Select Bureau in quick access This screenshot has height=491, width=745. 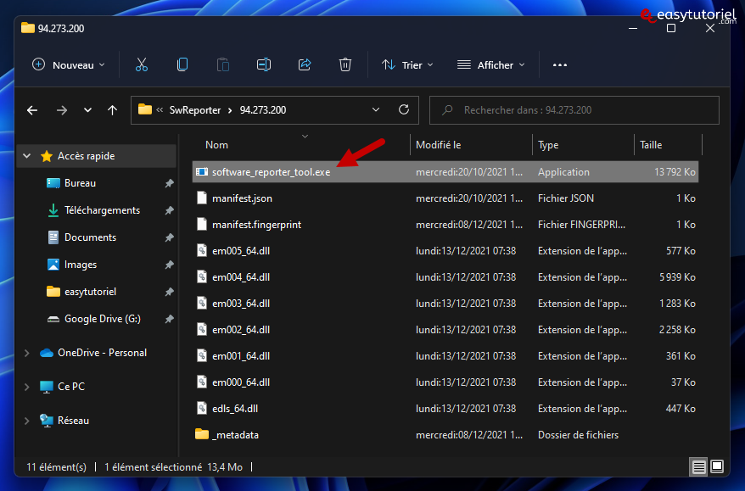(x=80, y=183)
